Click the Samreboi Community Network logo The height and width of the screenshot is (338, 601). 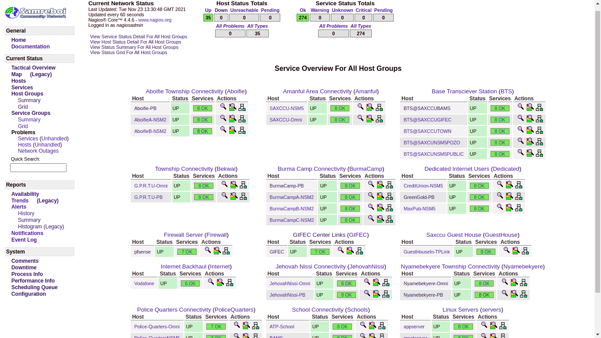[x=36, y=13]
